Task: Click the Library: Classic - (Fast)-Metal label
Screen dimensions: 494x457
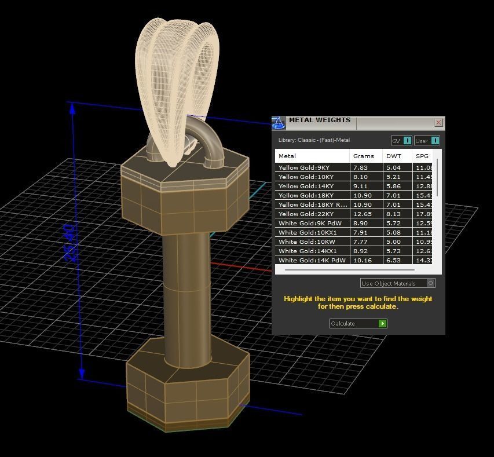Action: click(x=314, y=140)
